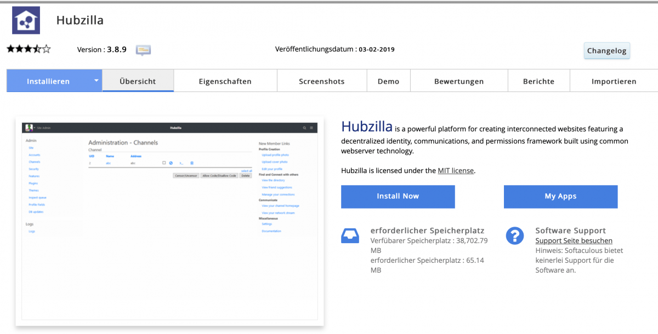Open the Installieren dropdown arrow
The height and width of the screenshot is (334, 658).
tap(95, 80)
